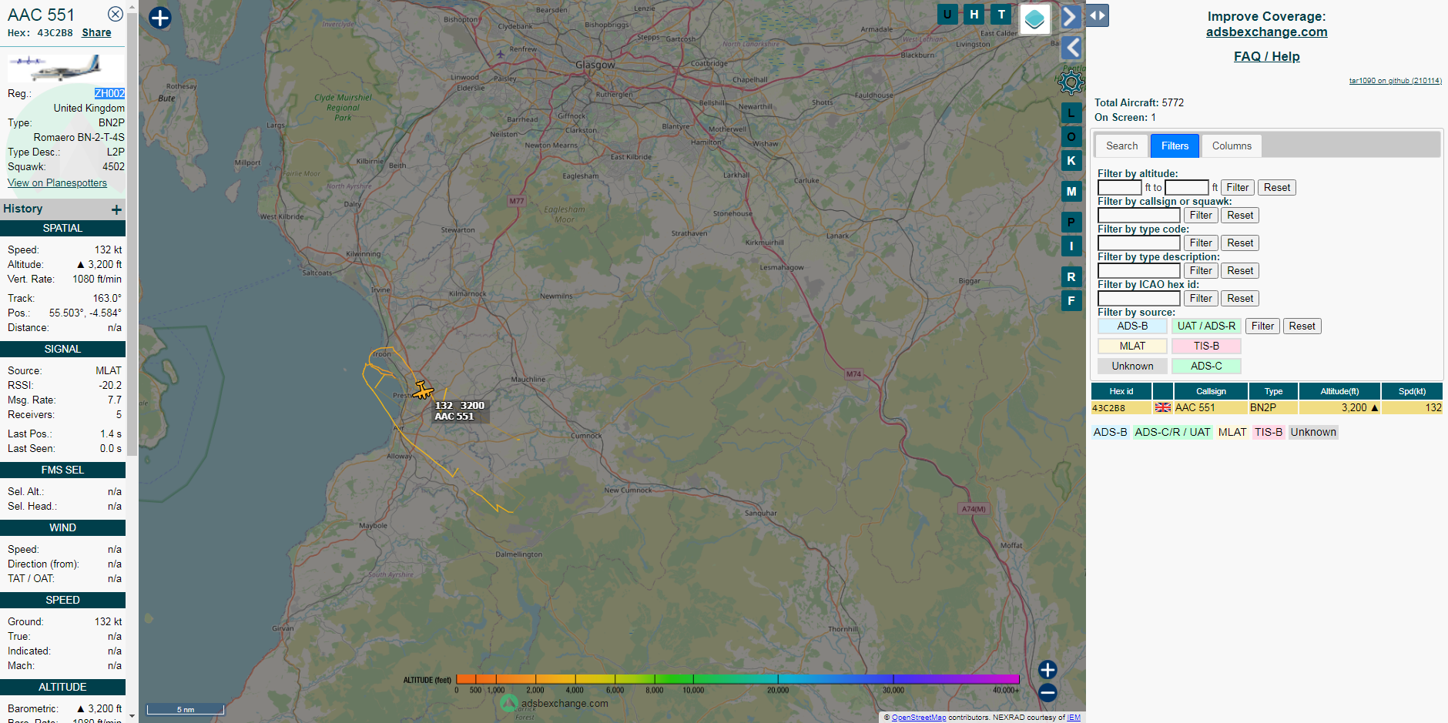Reset the type description filter
The image size is (1448, 723).
1240,270
